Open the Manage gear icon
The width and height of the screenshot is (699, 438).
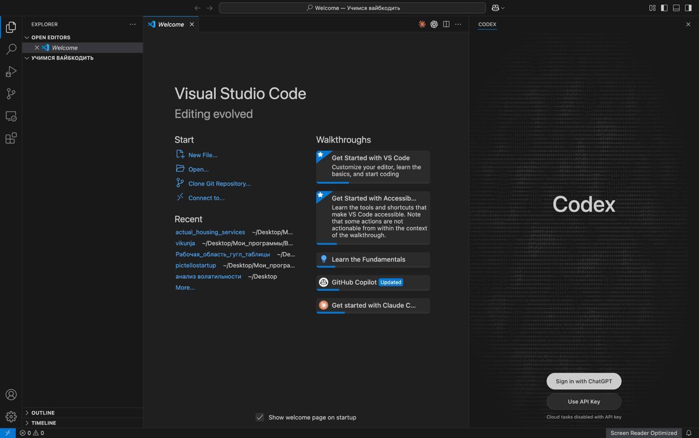click(x=11, y=417)
